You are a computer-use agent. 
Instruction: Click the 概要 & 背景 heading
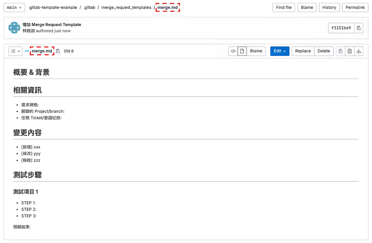(31, 72)
